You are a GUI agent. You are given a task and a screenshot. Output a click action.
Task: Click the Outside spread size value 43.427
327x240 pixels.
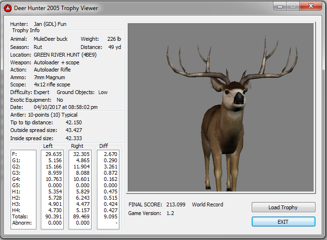point(73,130)
